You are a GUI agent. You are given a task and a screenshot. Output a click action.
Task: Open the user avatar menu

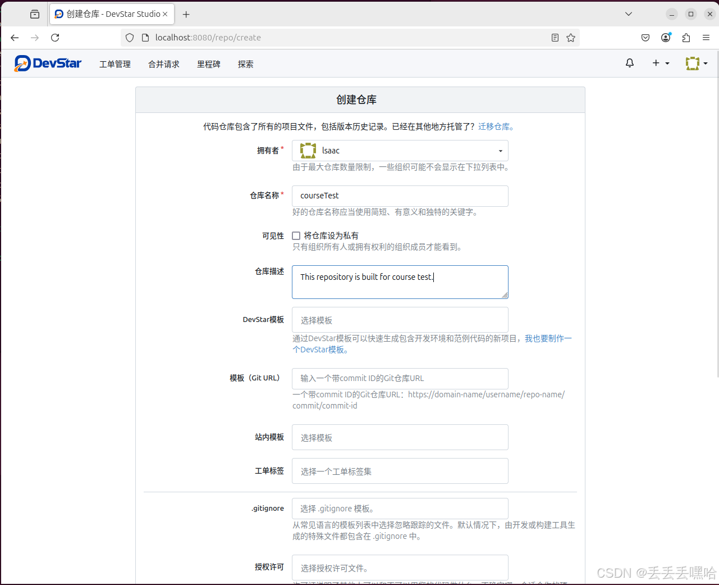[x=692, y=63]
